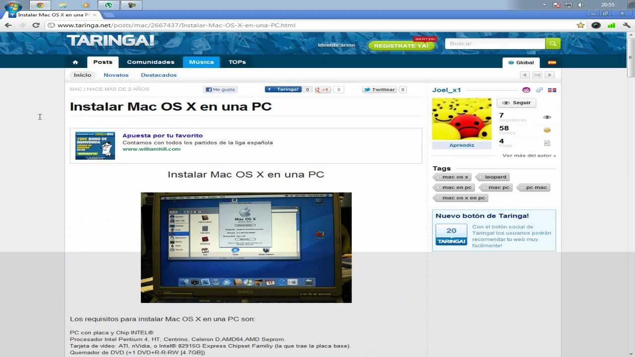Open Chrome from the taskbar

pos(40,5)
